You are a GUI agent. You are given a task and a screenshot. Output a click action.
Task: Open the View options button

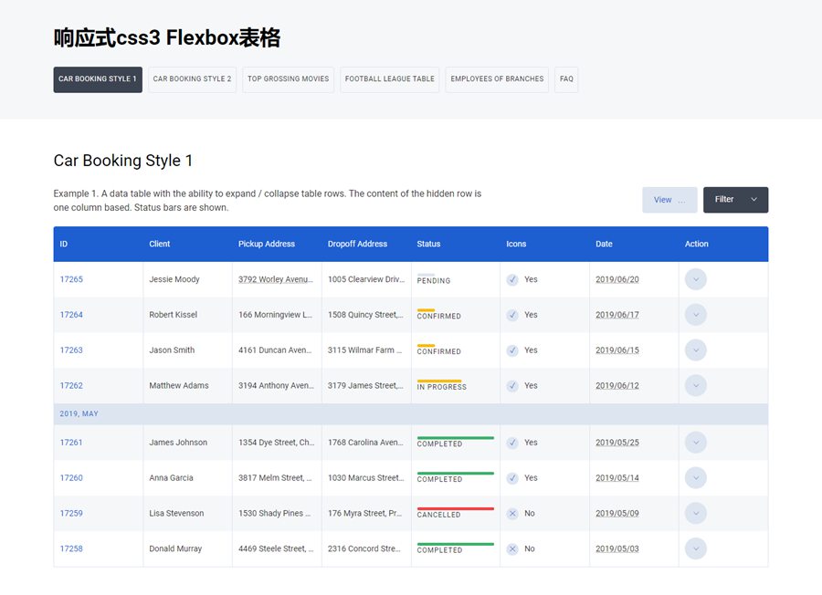669,200
